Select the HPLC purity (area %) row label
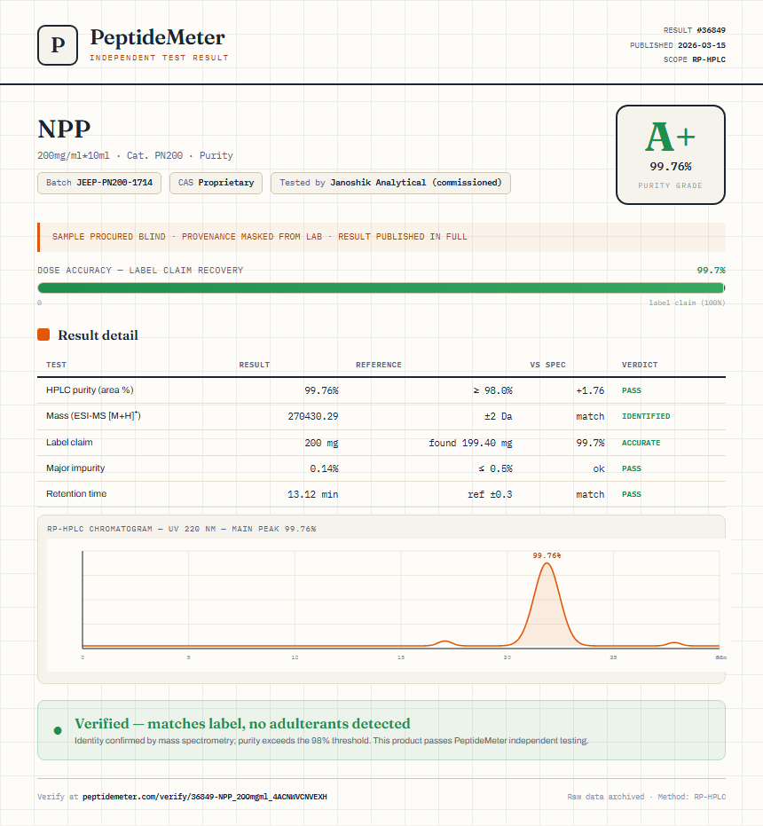The image size is (763, 826). click(x=90, y=389)
